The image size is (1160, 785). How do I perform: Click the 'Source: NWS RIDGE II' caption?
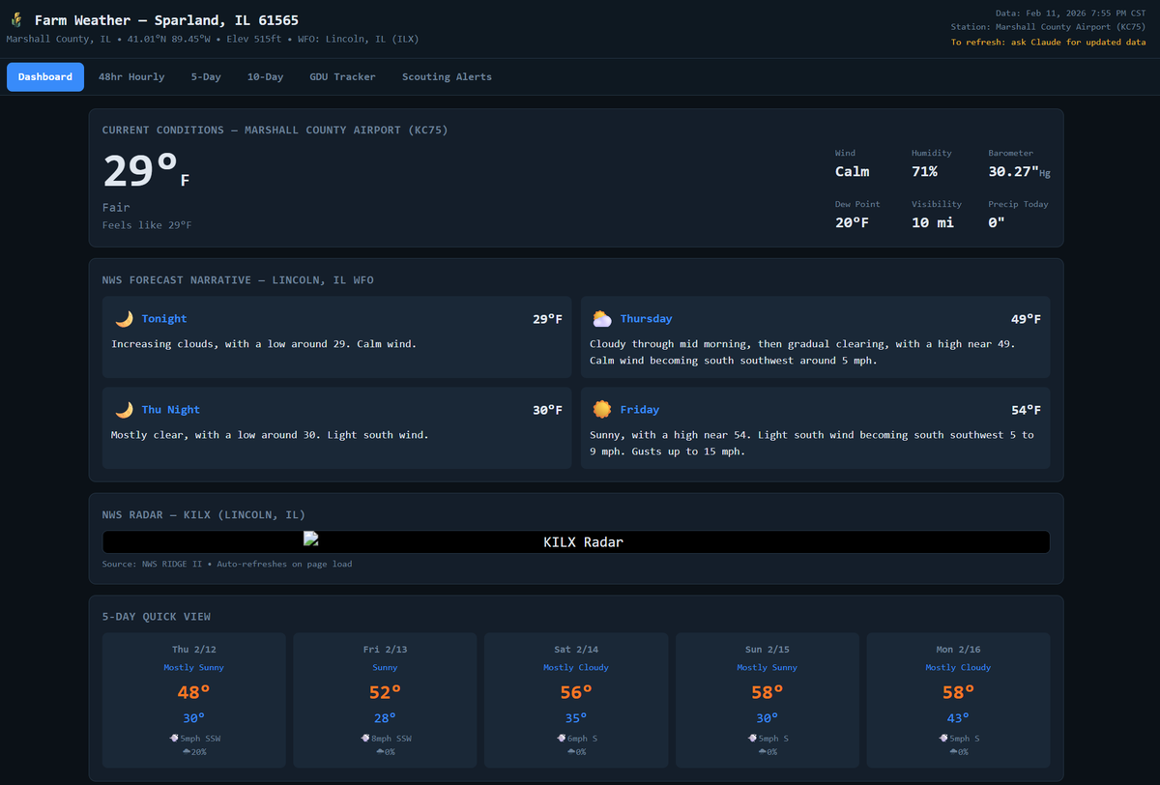click(227, 564)
